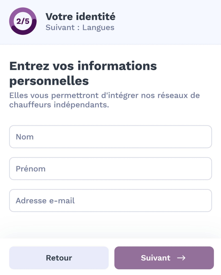This screenshot has width=221, height=275.
Task: Click the "Suivant" text on the purple button
Action: [156, 258]
